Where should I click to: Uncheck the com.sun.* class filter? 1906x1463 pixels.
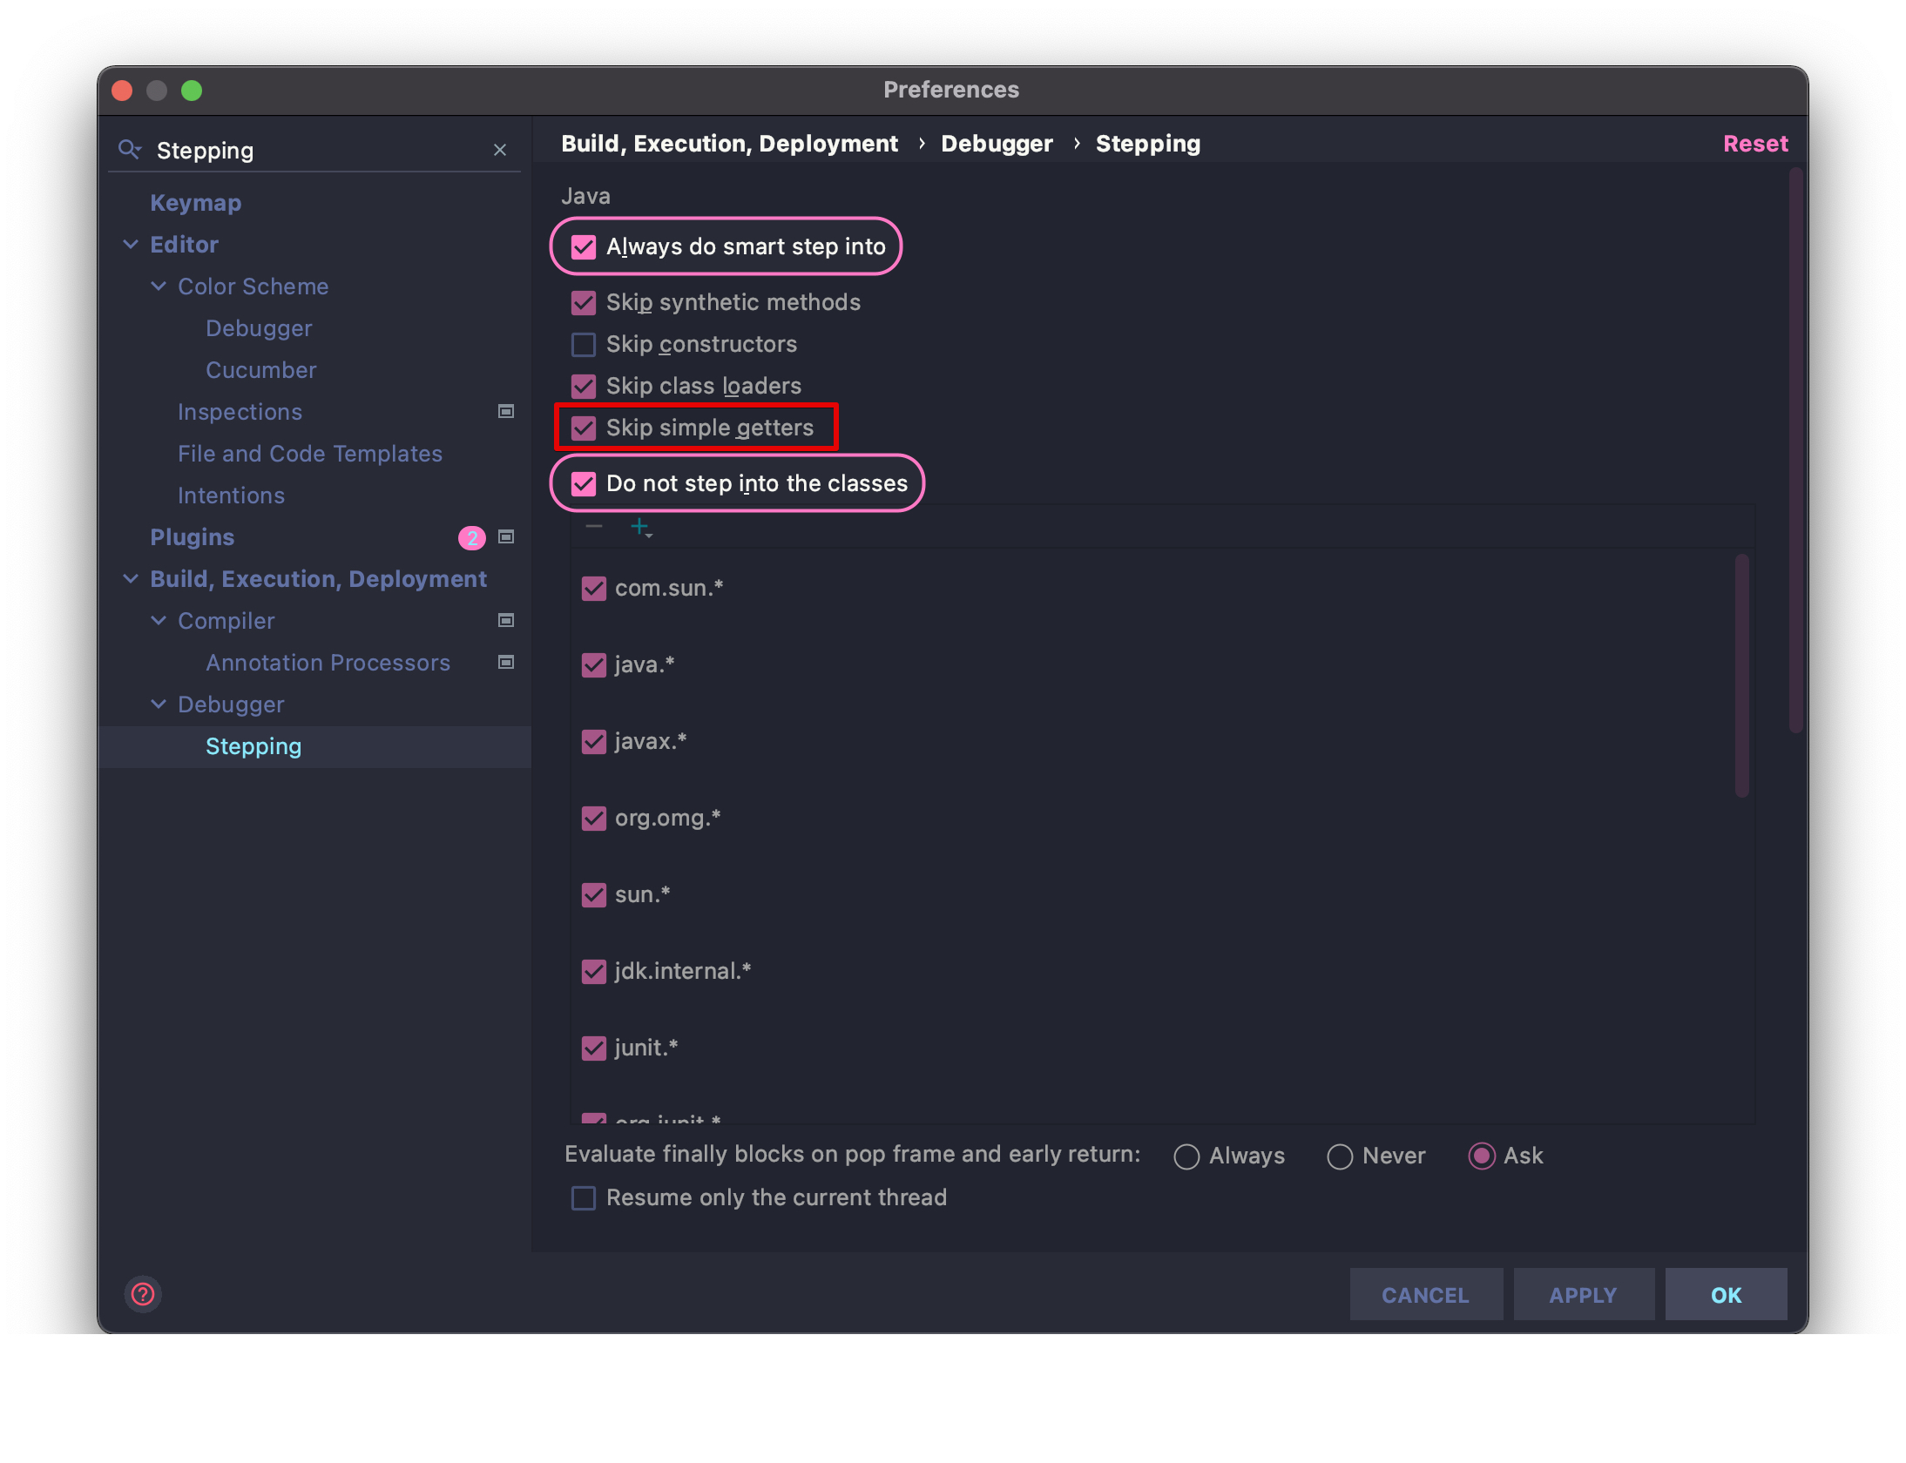[x=594, y=589]
